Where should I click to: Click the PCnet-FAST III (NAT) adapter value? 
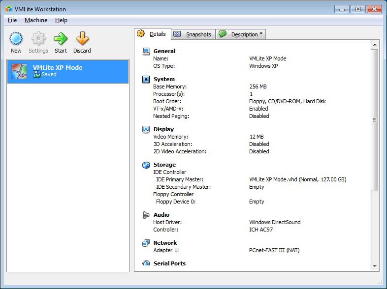(x=274, y=250)
